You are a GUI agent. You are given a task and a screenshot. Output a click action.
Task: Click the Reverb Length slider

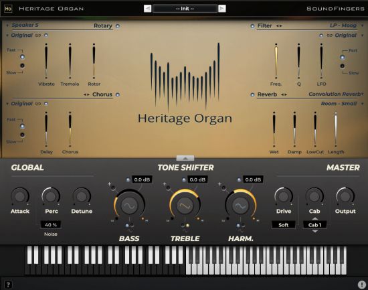click(336, 129)
